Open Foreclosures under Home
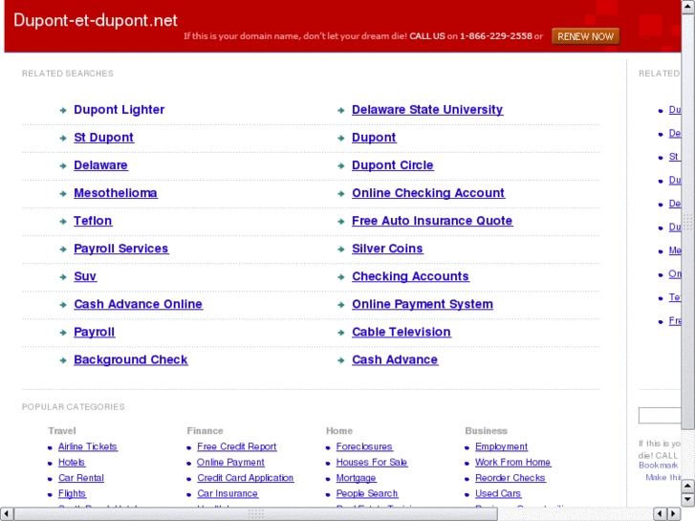The width and height of the screenshot is (695, 521). (x=364, y=446)
